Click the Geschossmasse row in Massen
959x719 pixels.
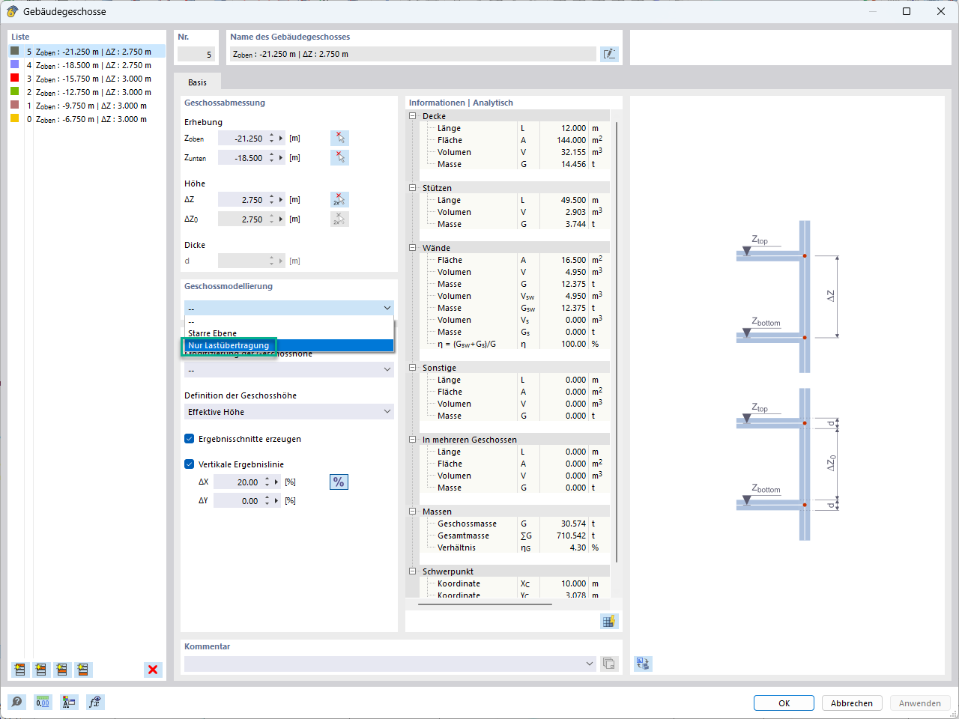click(x=516, y=524)
